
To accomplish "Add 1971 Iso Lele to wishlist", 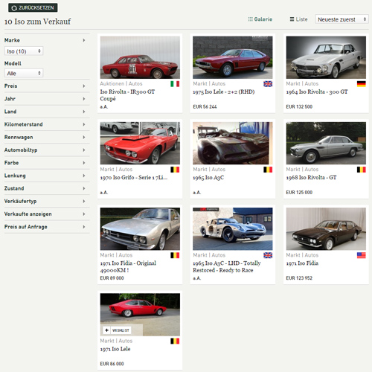I will coord(117,330).
